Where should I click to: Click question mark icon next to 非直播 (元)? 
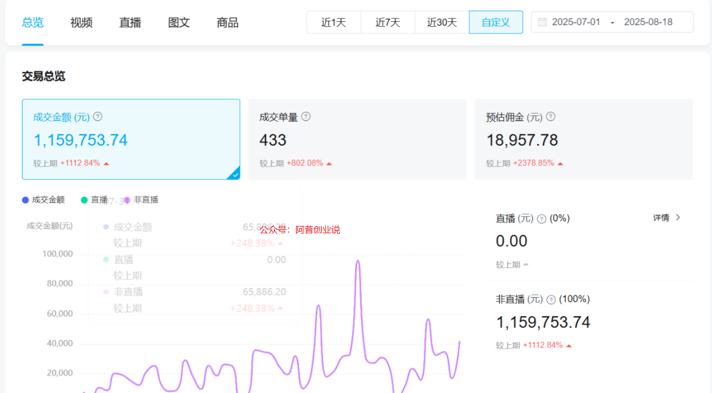(x=551, y=299)
